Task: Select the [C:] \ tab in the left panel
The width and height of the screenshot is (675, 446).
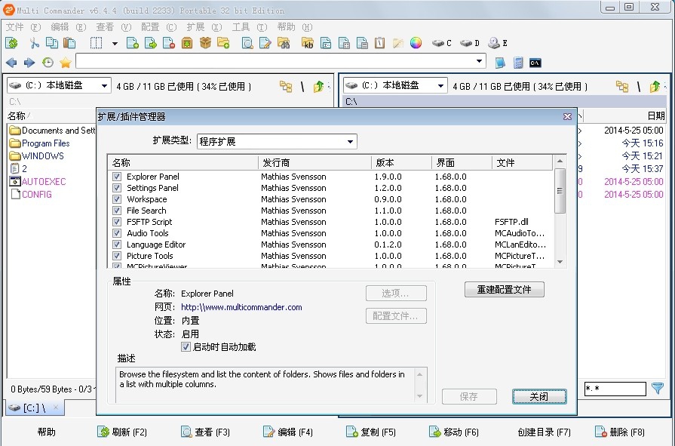Action: 35,408
